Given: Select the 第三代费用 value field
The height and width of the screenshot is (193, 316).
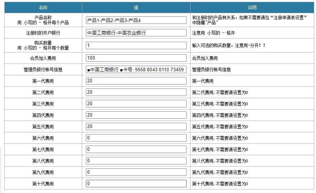Looking at the screenshot, I should [x=136, y=104].
